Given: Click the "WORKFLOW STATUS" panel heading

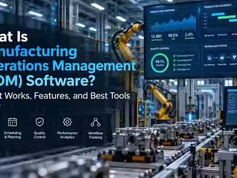Looking at the screenshot, I should click(x=215, y=46).
